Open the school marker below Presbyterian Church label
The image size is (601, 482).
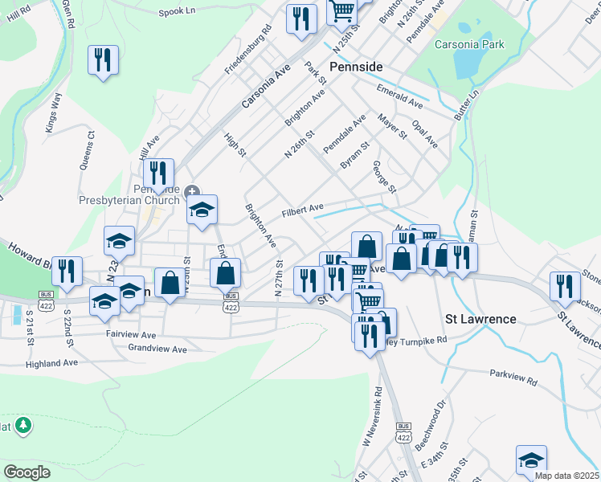tap(119, 241)
